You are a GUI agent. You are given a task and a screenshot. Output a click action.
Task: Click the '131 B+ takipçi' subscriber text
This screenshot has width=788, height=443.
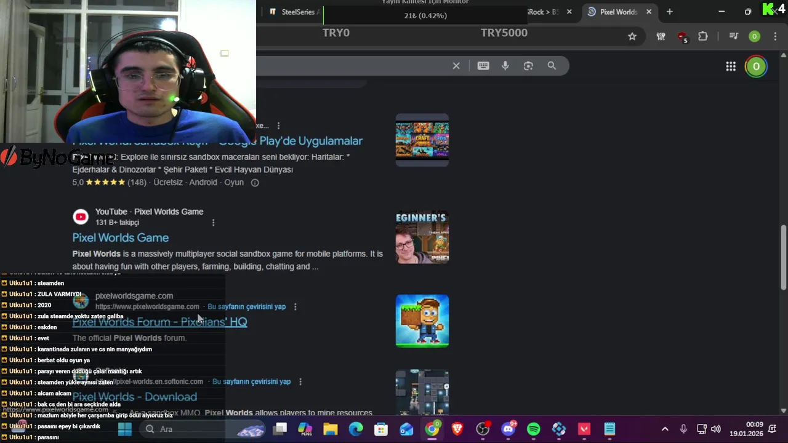click(x=117, y=222)
